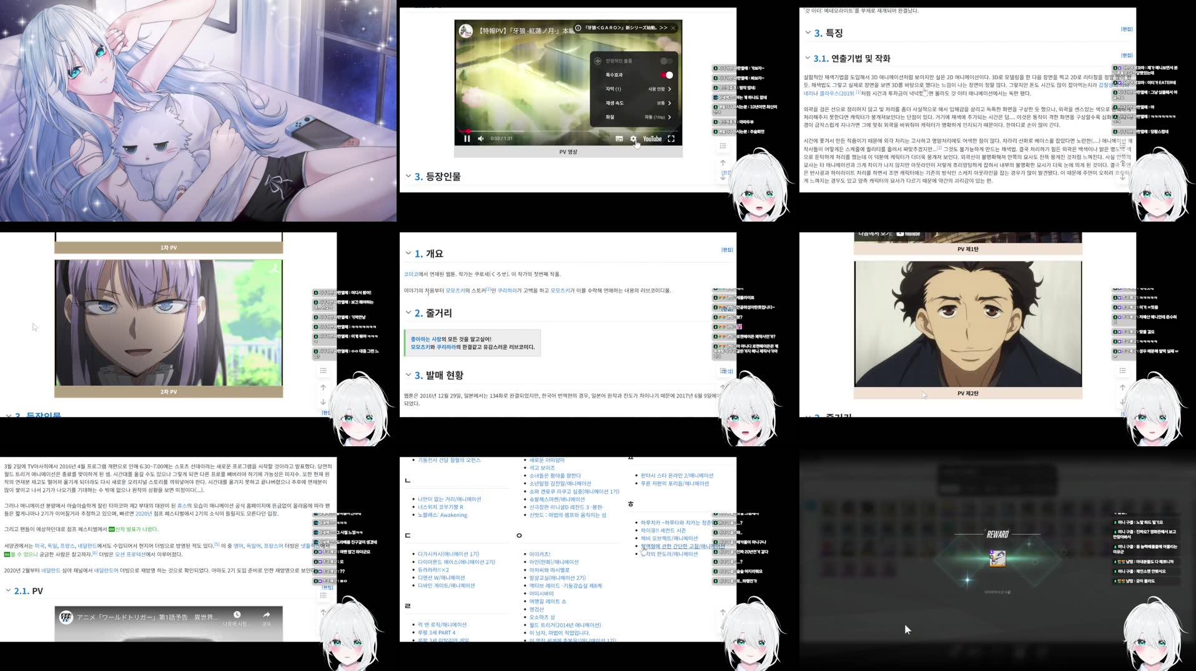Click the YouTube logo to watch on YouTube
1196x671 pixels.
click(x=653, y=139)
